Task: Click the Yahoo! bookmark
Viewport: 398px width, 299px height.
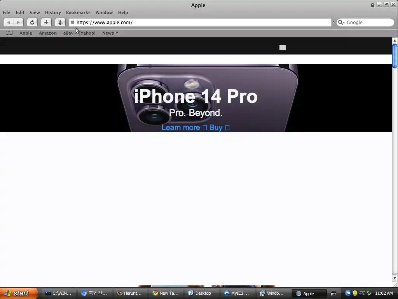Action: tap(88, 33)
